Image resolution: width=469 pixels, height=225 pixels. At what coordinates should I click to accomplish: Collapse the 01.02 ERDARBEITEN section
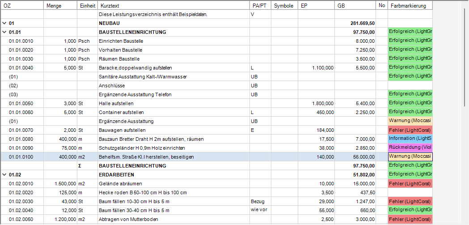coord(4,174)
